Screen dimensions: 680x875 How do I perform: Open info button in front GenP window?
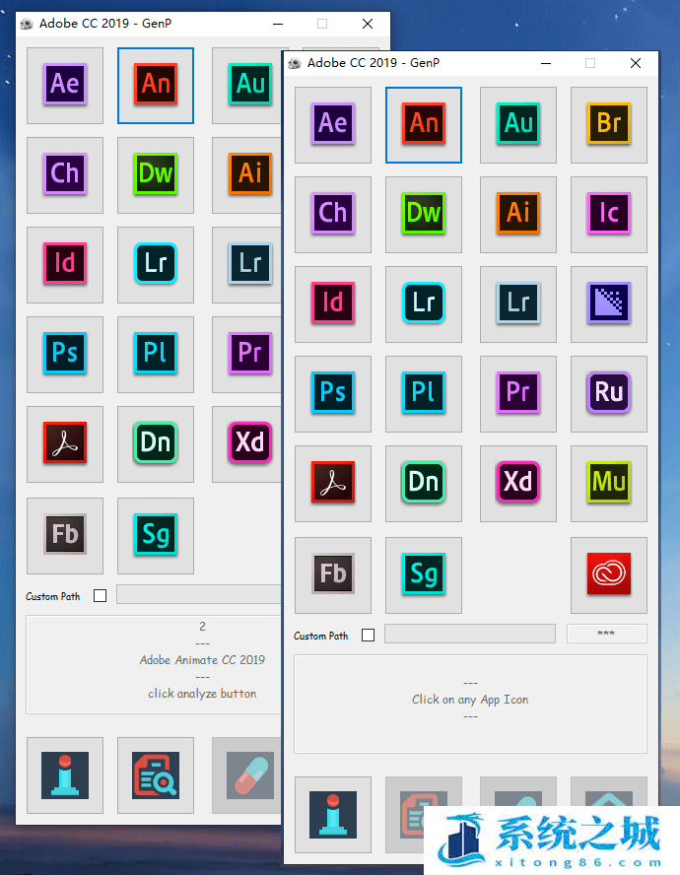(333, 814)
